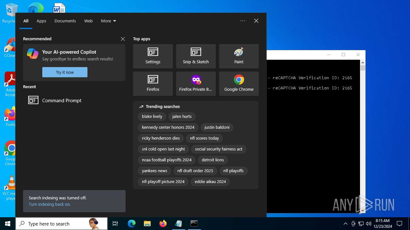The height and width of the screenshot is (230, 410).
Task: Switch to the All tab
Action: point(26,21)
